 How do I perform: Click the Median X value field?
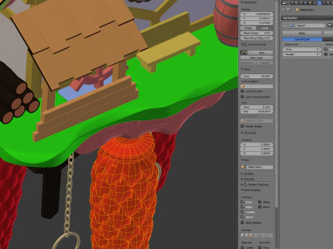[257, 14]
